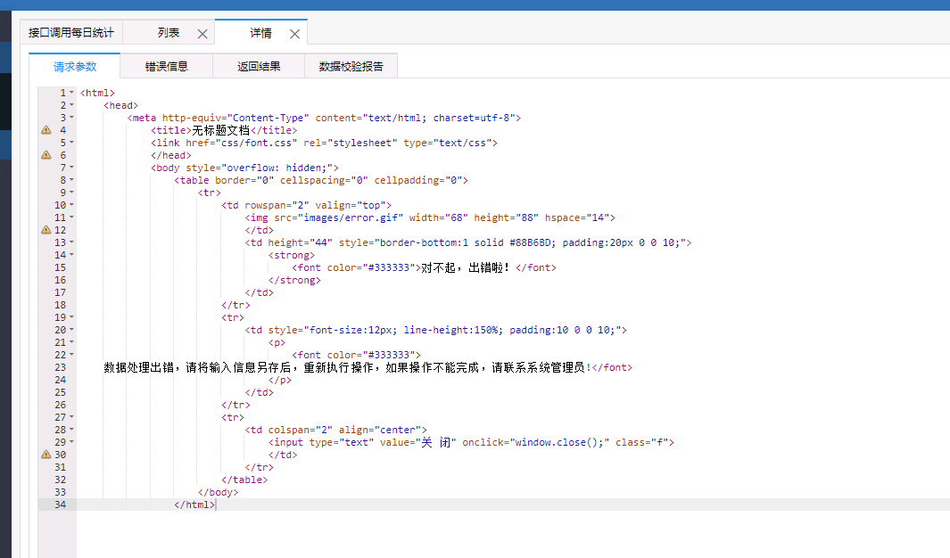
Task: Click warning icon on line 4
Action: coord(46,130)
